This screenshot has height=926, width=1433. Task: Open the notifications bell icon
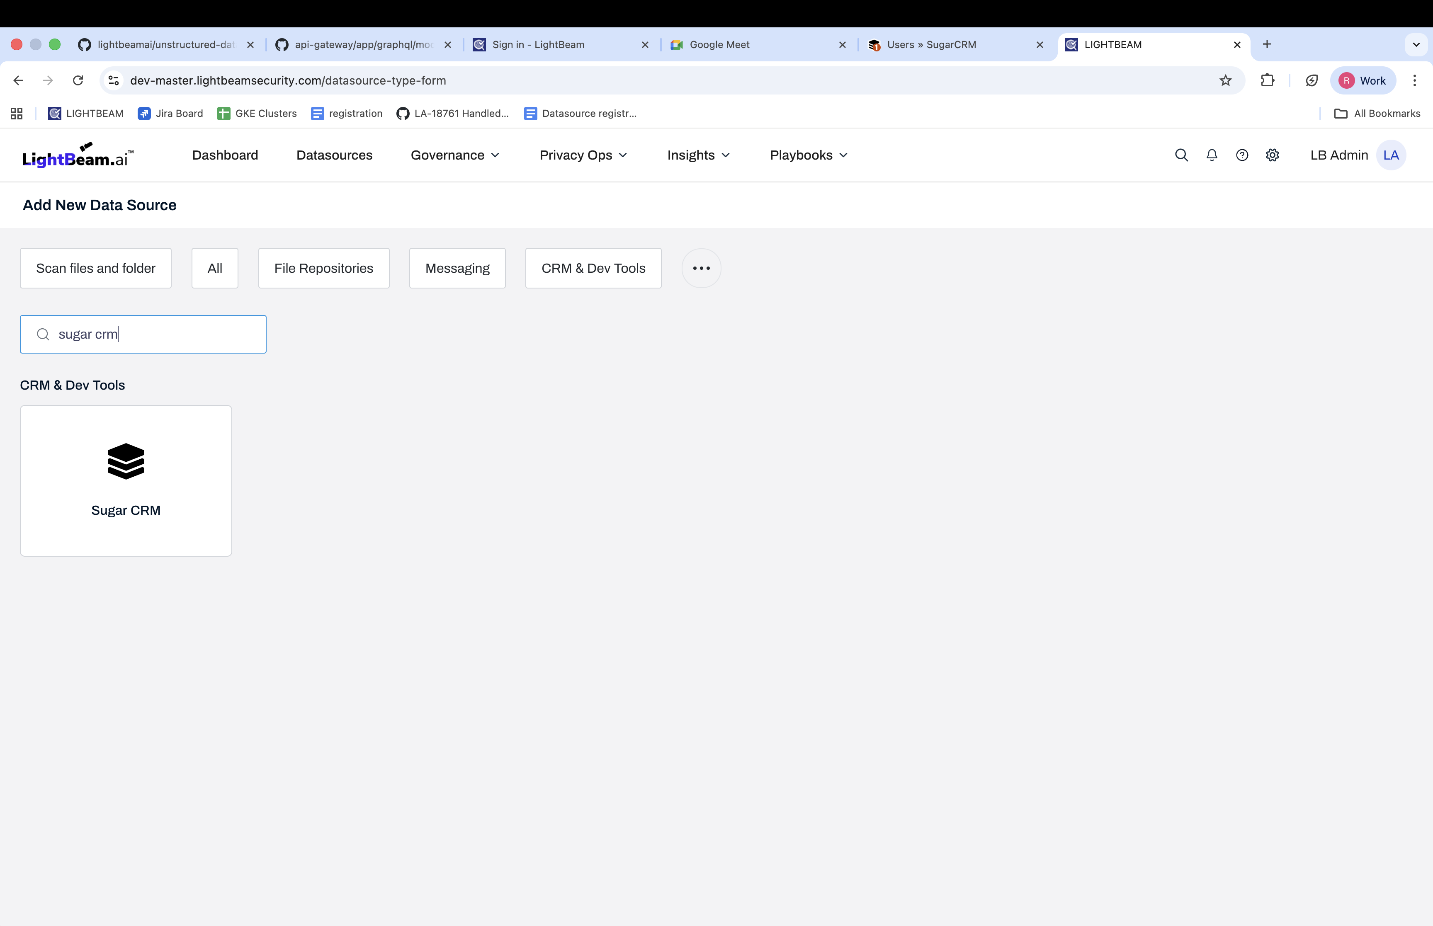pos(1212,155)
